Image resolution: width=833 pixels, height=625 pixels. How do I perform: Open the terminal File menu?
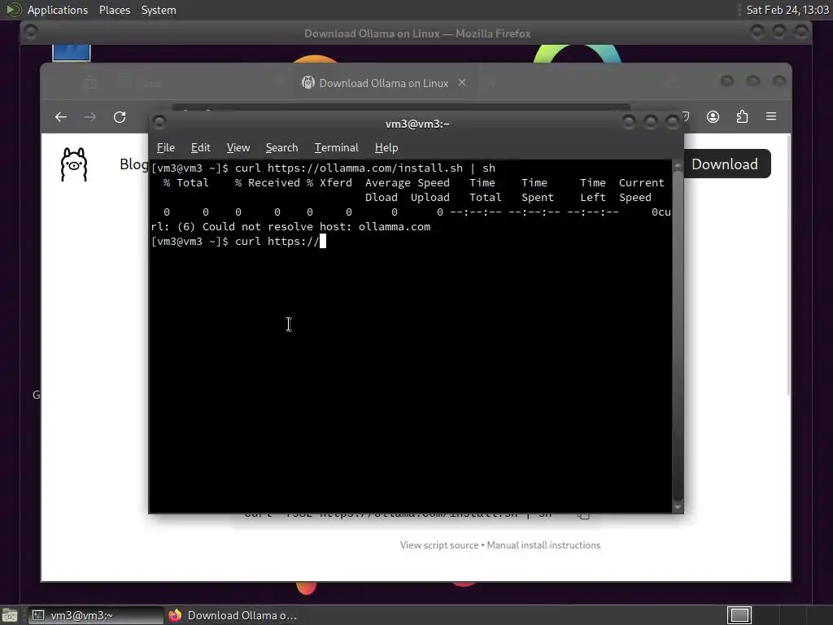(165, 148)
